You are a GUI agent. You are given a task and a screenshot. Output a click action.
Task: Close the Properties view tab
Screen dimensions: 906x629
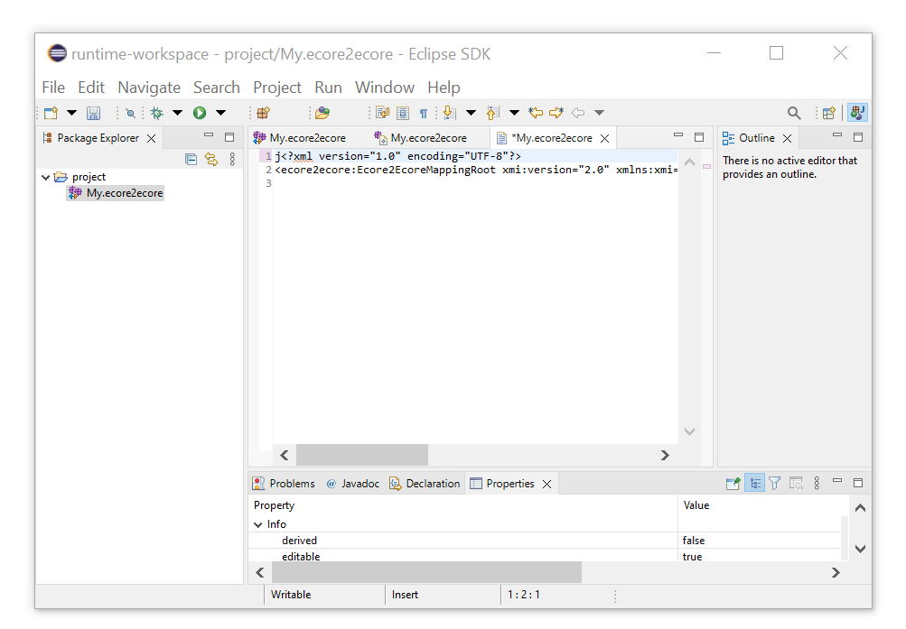pyautogui.click(x=547, y=484)
